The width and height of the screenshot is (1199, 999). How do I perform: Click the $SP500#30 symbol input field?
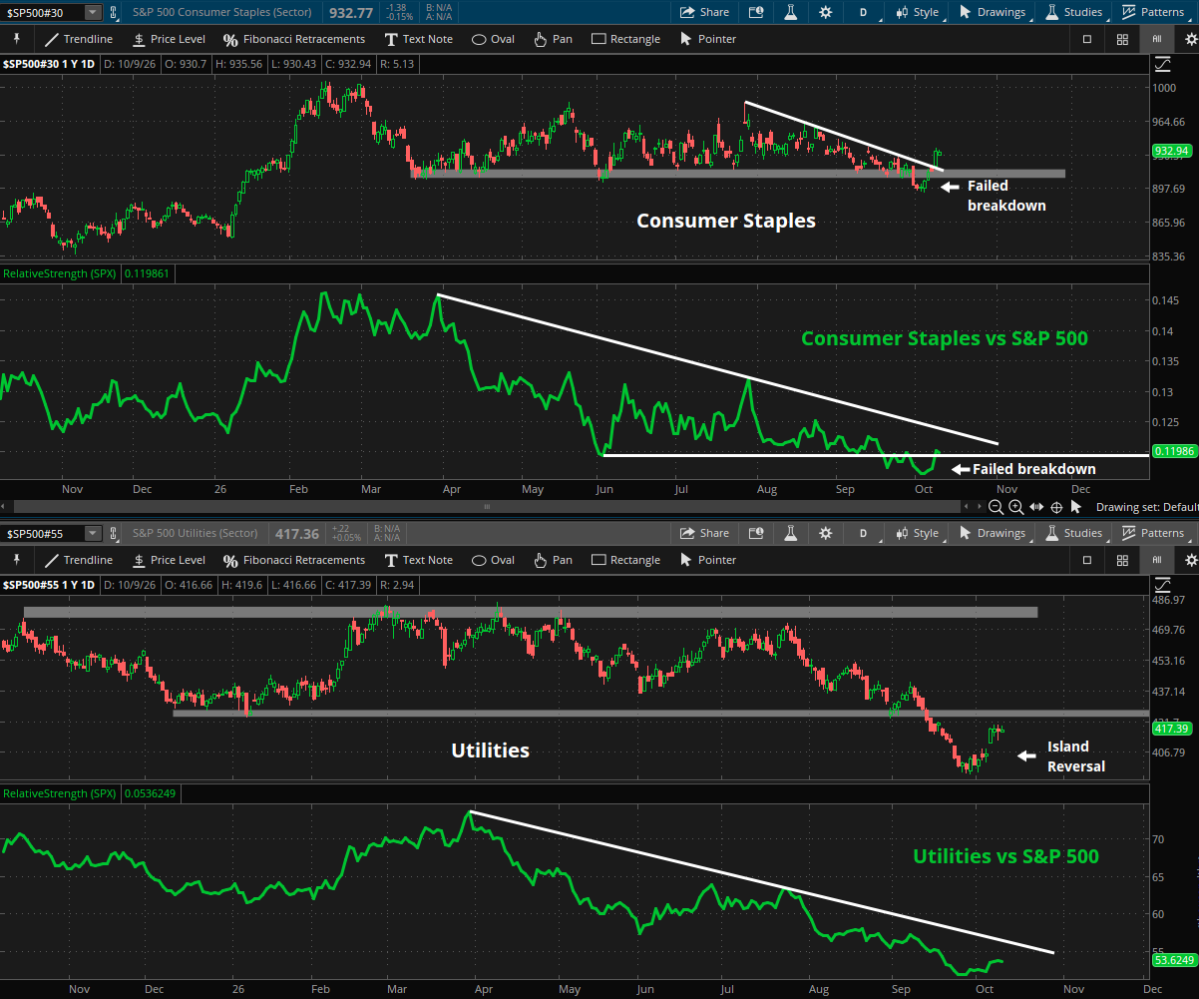point(43,12)
